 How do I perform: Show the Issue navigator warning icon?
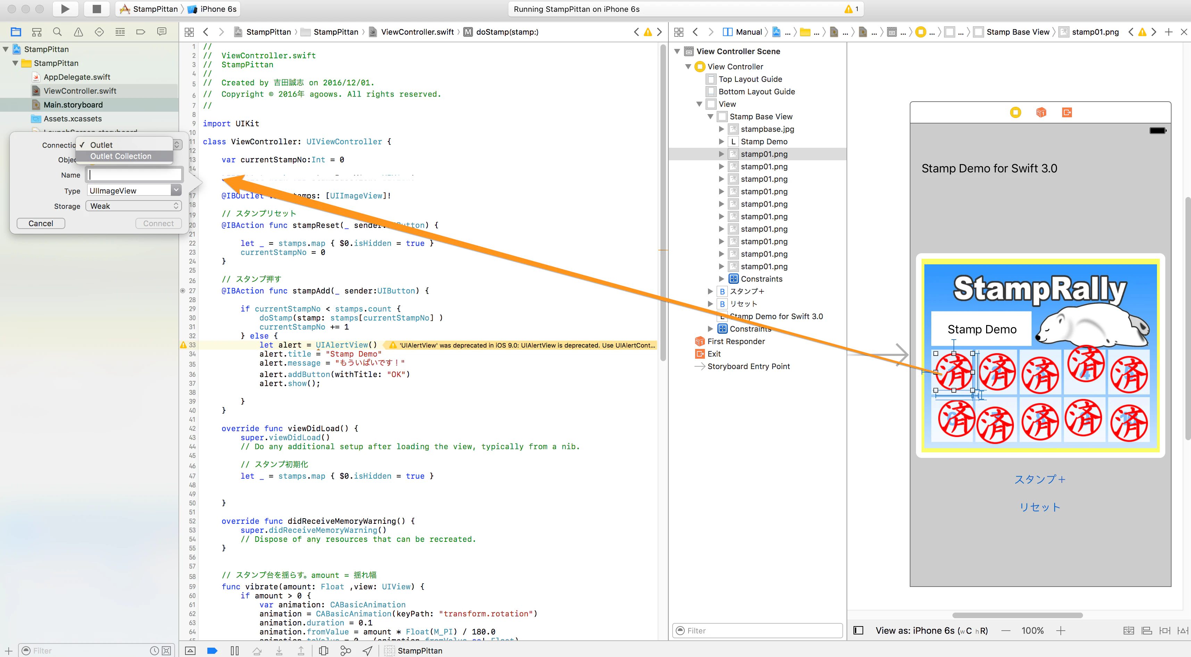coord(78,32)
